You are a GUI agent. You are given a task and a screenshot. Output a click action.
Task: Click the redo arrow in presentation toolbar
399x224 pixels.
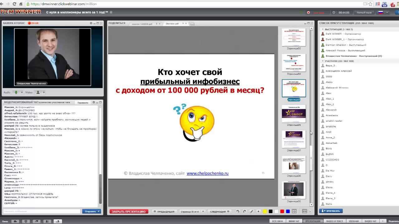(x=245, y=212)
